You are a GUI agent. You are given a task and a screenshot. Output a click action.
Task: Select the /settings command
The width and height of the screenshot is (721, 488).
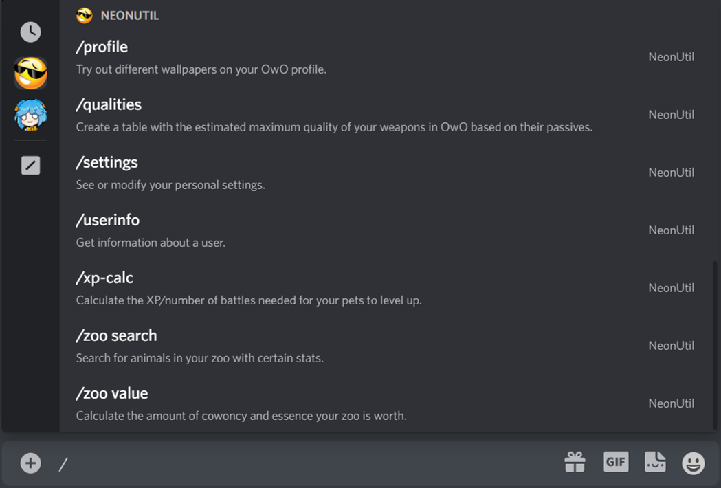pos(107,162)
